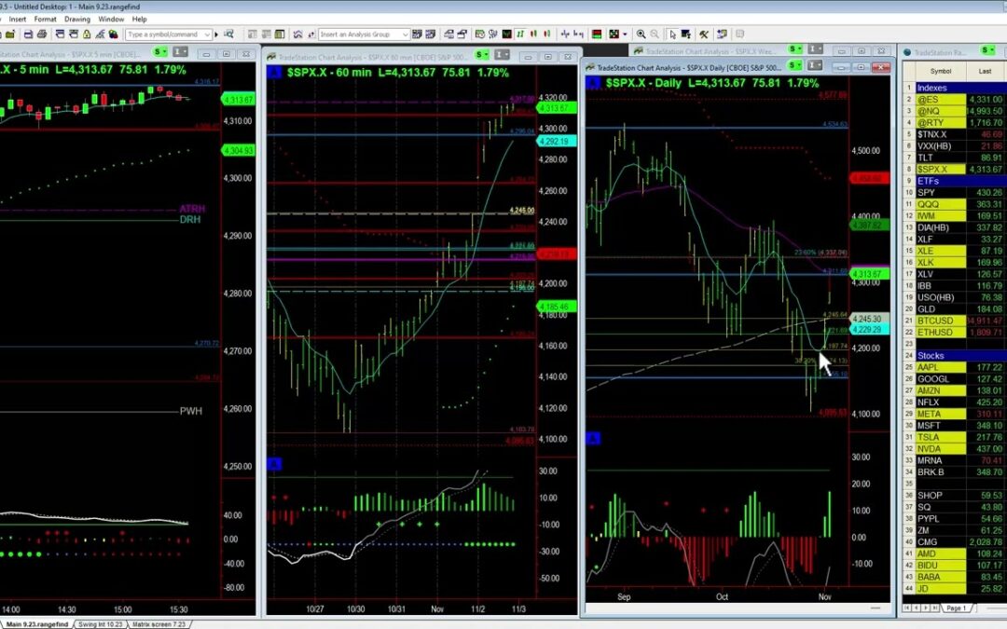Image resolution: width=1007 pixels, height=629 pixels.
Task: Click the icon left of Insert Analysis Group box
Action: pos(311,34)
